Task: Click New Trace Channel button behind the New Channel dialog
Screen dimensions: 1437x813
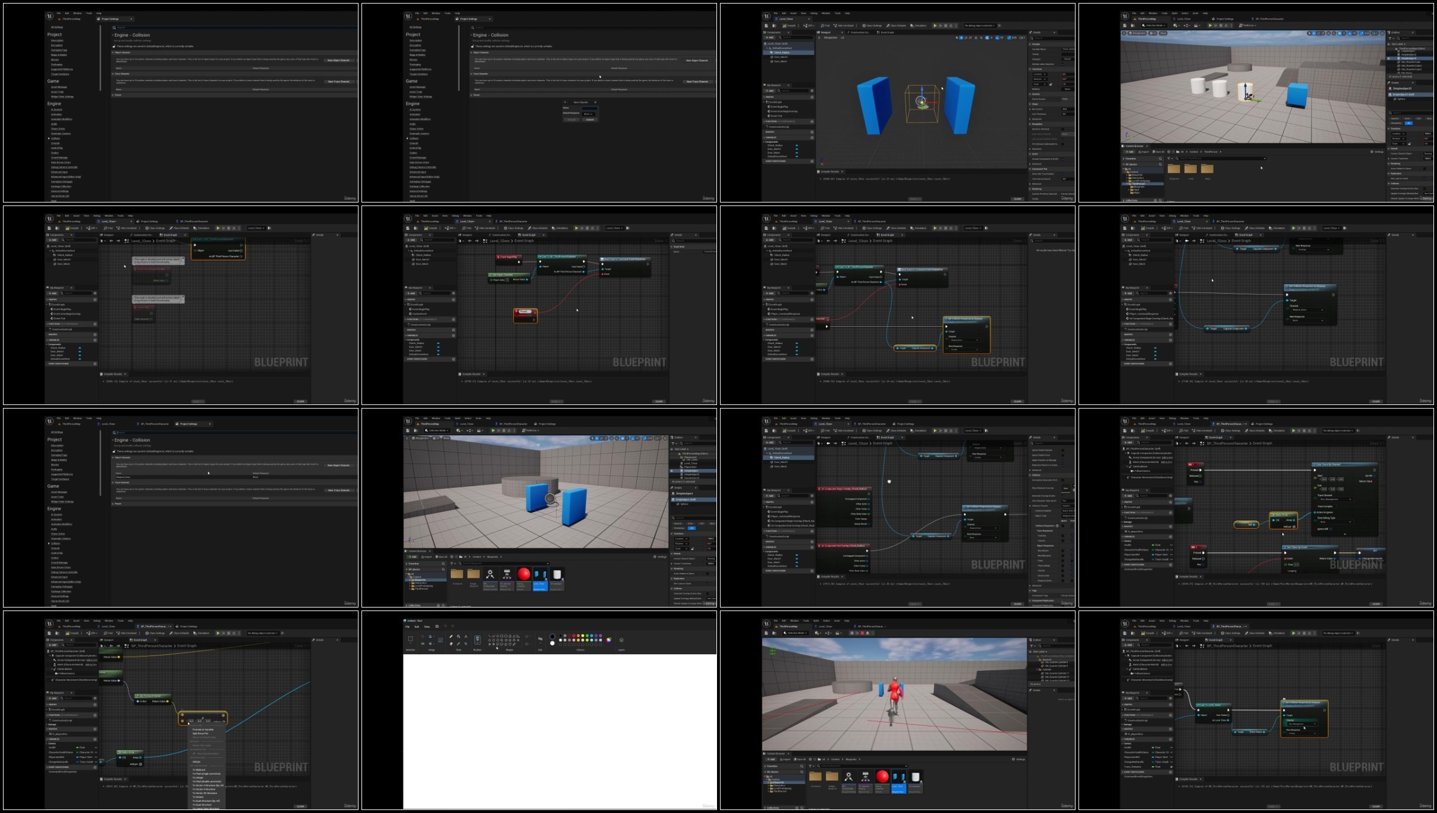Action: pyautogui.click(x=697, y=82)
